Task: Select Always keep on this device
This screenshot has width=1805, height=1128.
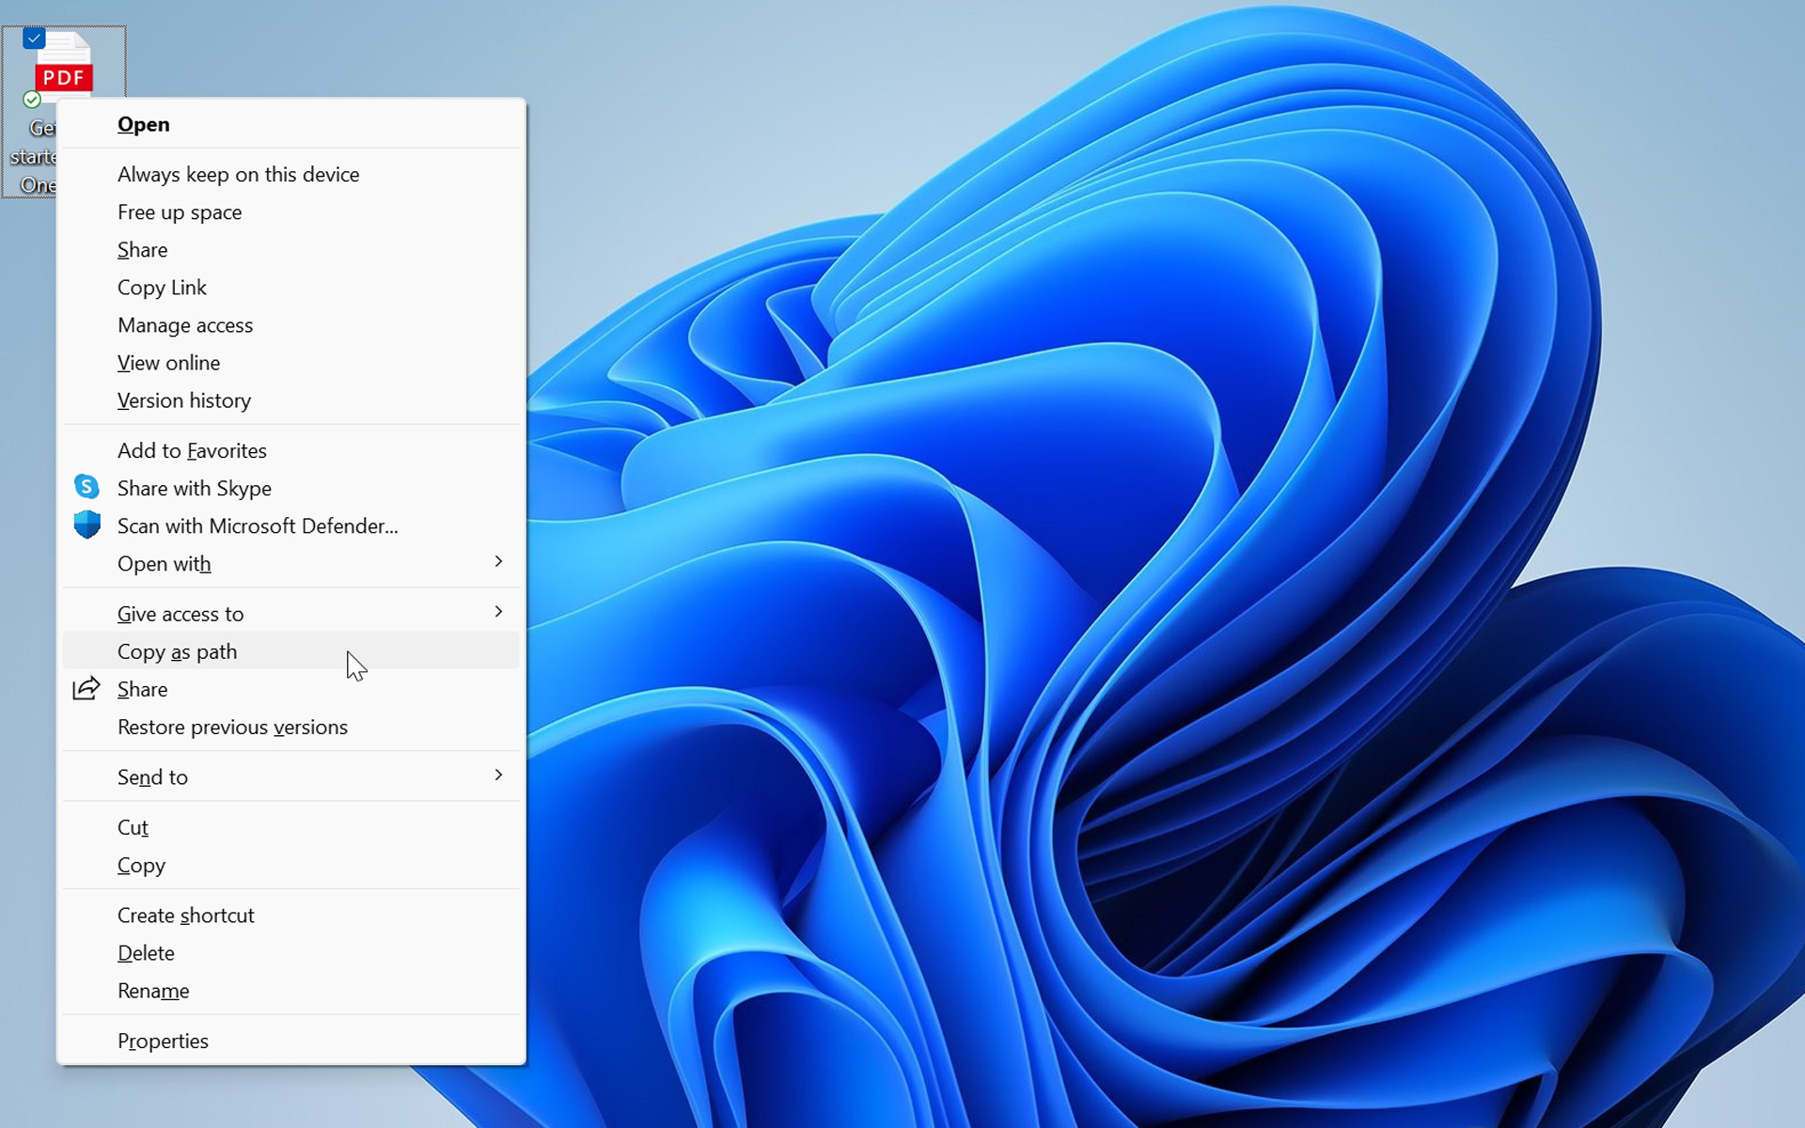Action: (x=290, y=175)
